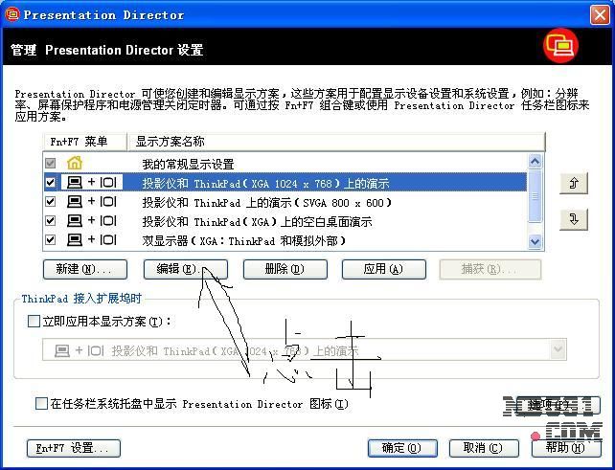Click the home icon for default display settings
Viewport: 615px width, 470px height.
(75, 163)
